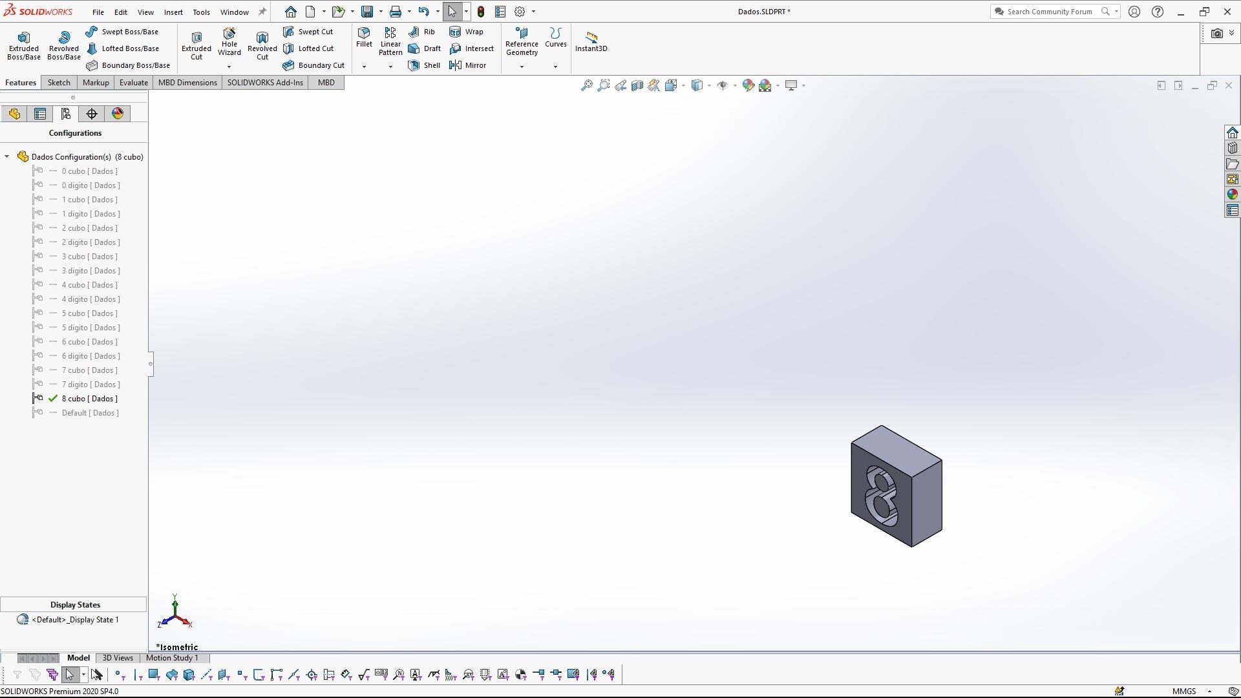Viewport: 1241px width, 698px height.
Task: Select the 3 digito configuration
Action: click(91, 271)
